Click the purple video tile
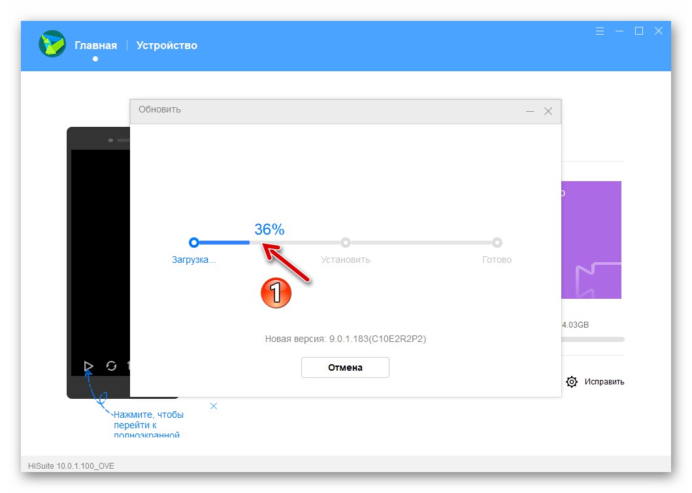 591,240
